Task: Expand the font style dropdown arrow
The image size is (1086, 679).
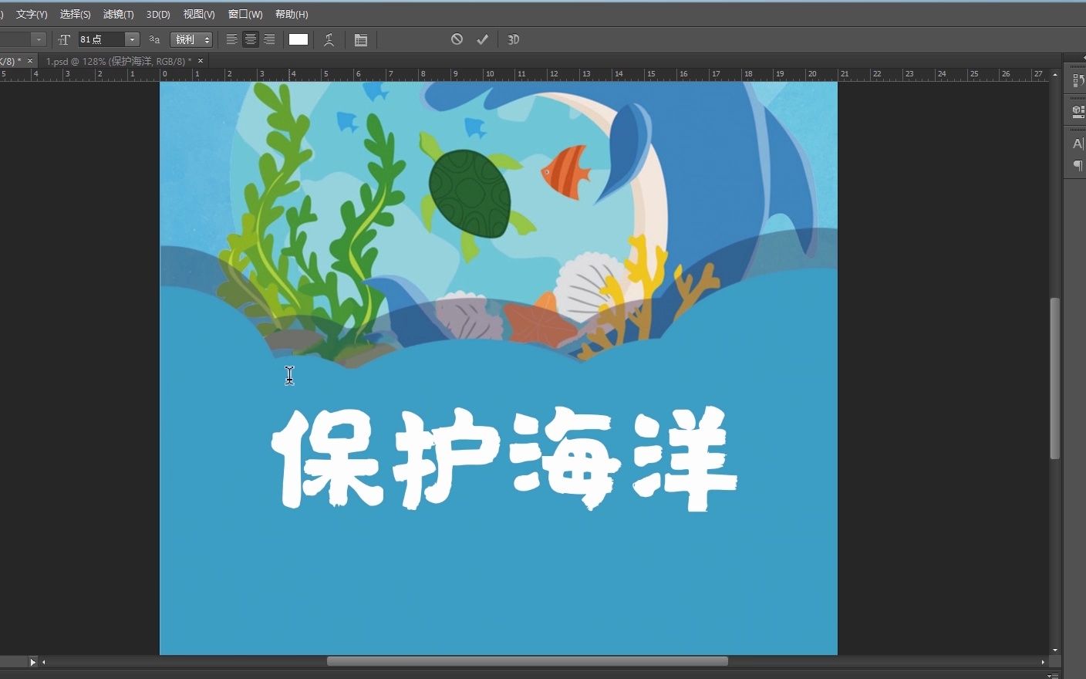Action: [x=38, y=39]
